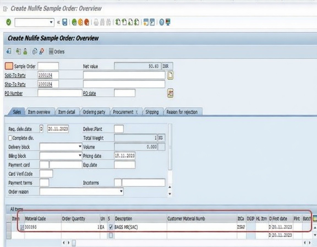
Task: Switch to the Item overview tab
Action: (39, 112)
